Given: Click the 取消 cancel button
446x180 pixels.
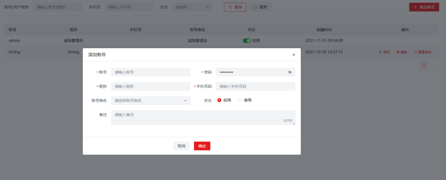Looking at the screenshot, I should pos(181,146).
